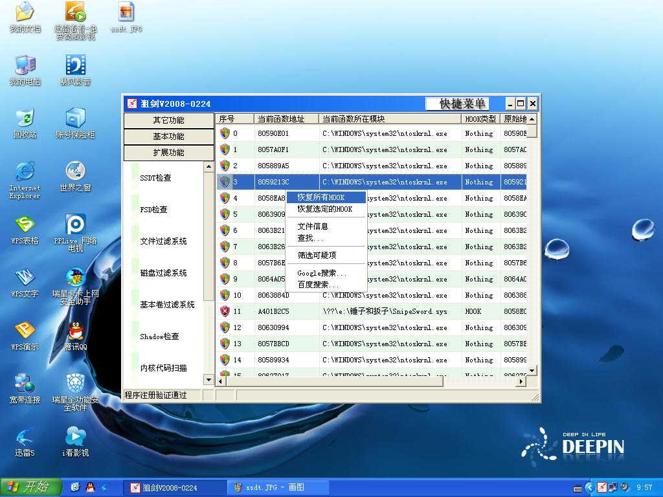The width and height of the screenshot is (663, 497).
Task: Choose 百度搜索 from context menu
Action: tap(318, 284)
